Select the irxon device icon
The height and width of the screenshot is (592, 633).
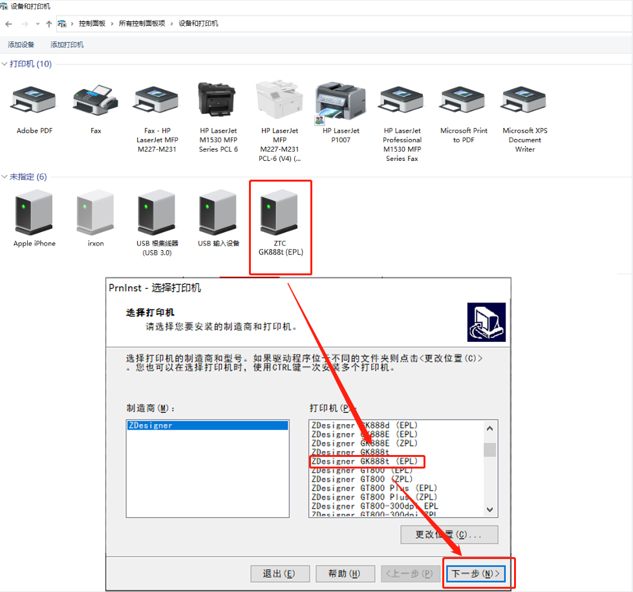(96, 213)
